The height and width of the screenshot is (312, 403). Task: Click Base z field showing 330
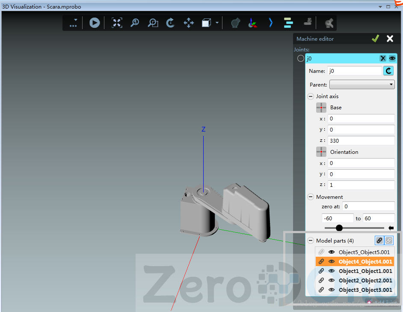pyautogui.click(x=361, y=141)
